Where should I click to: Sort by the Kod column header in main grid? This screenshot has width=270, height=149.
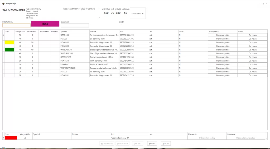pos(134,31)
